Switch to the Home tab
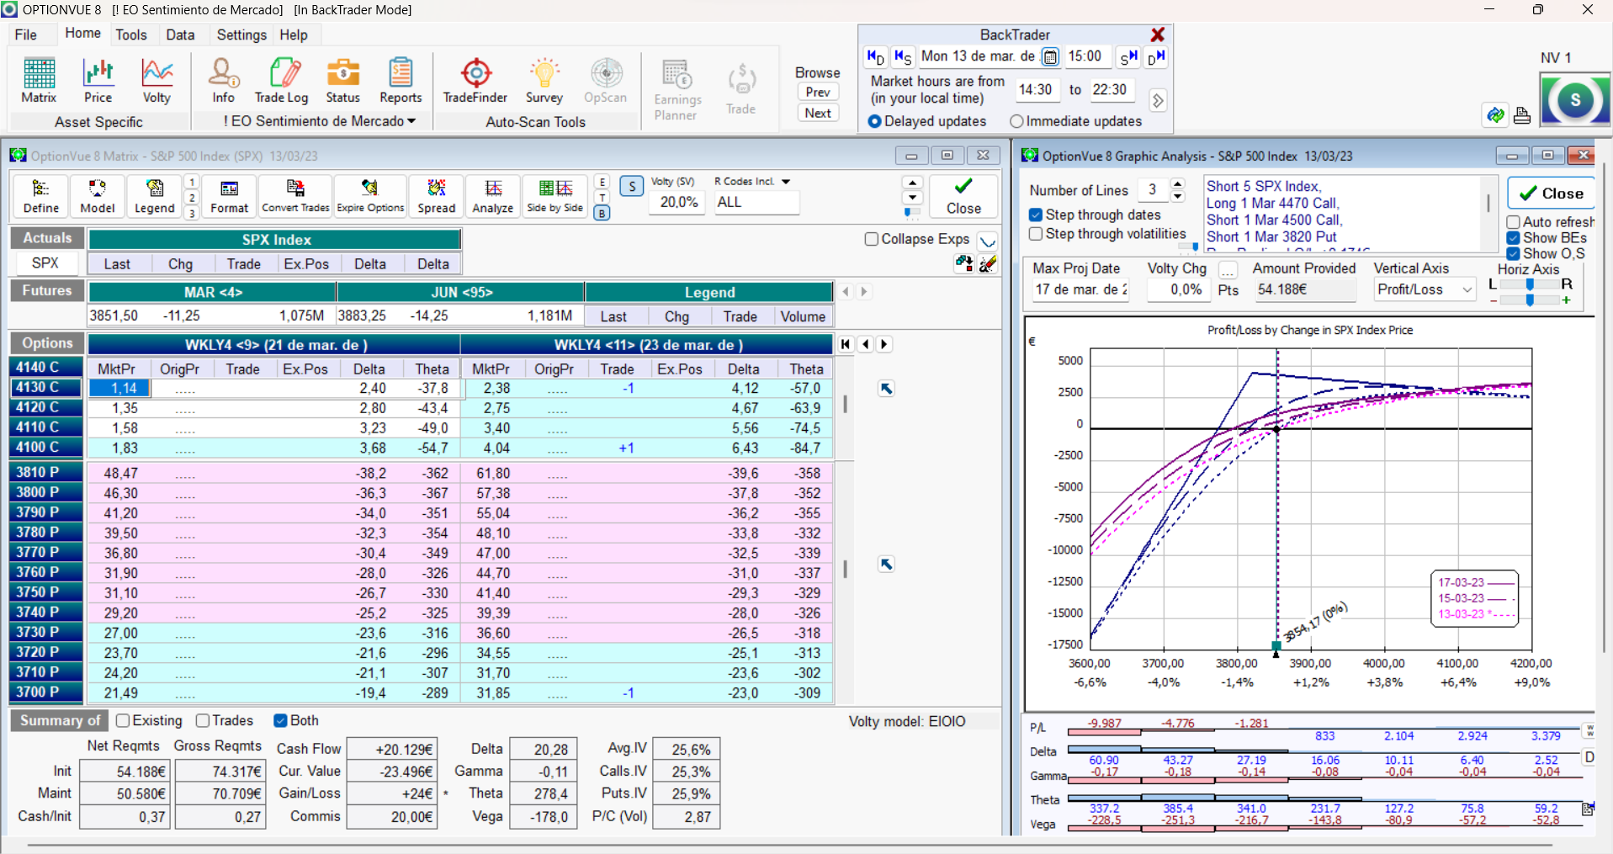The width and height of the screenshot is (1613, 854). [83, 34]
